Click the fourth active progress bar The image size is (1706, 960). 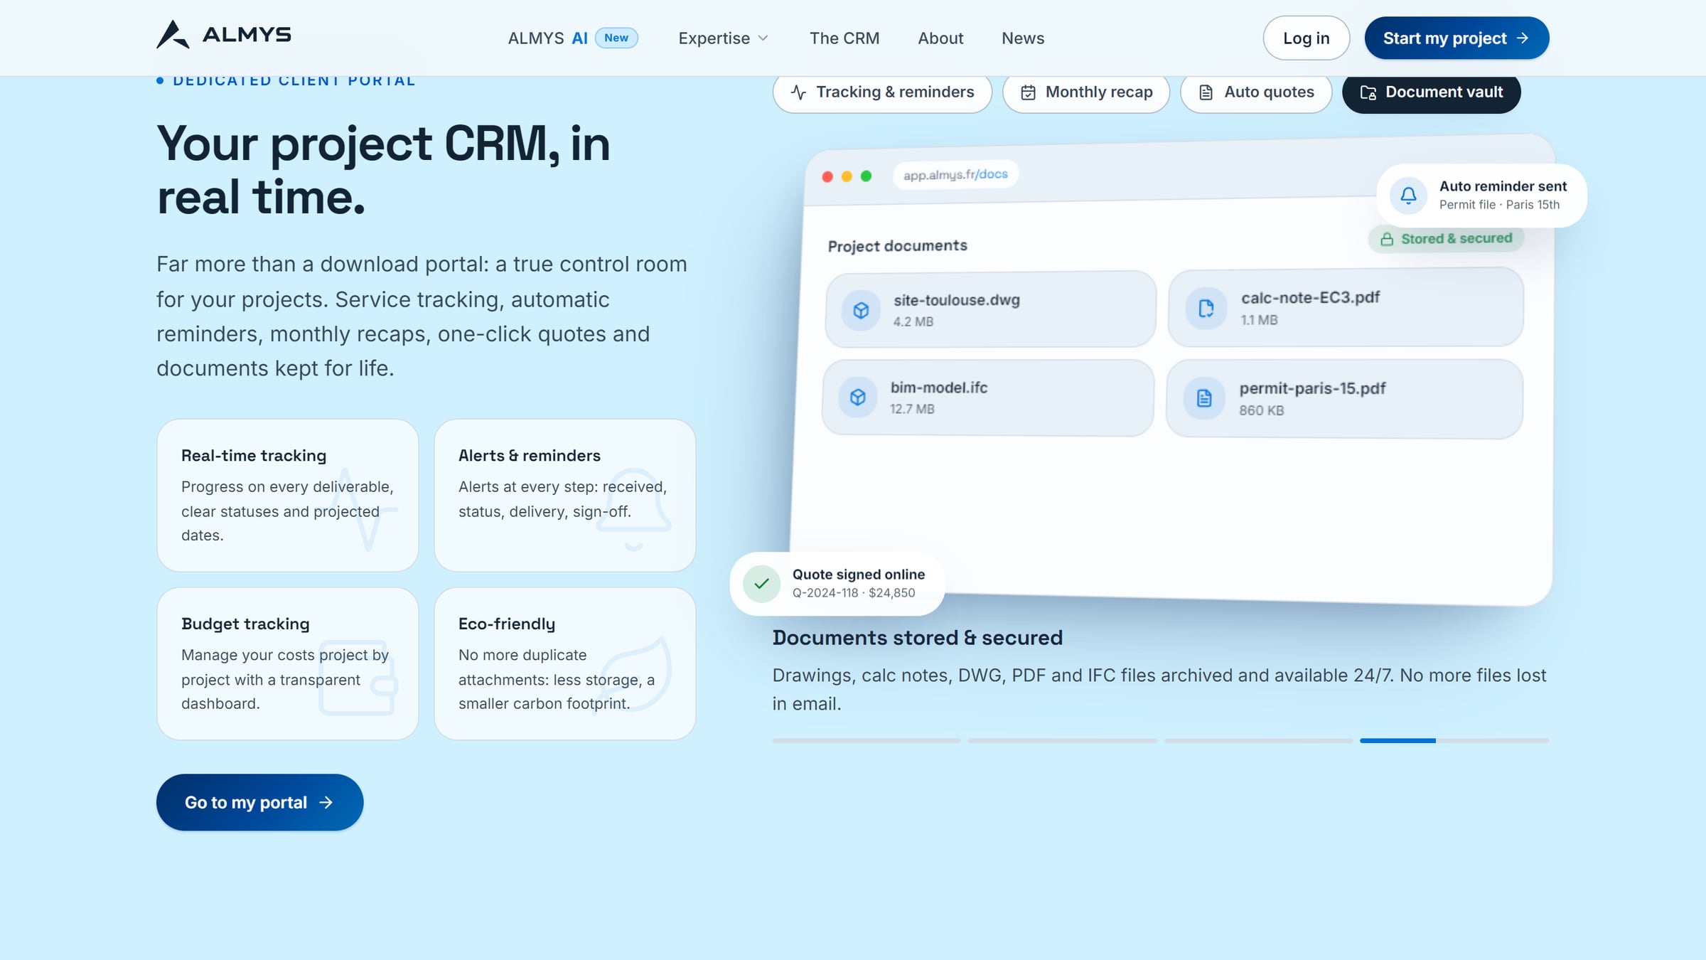1454,741
